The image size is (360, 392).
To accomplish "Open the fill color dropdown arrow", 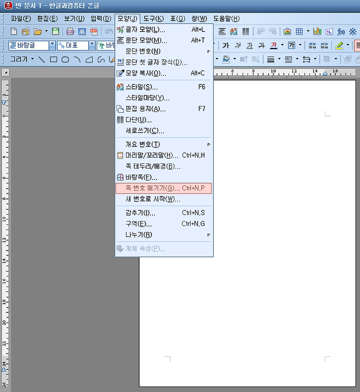I will (234, 59).
